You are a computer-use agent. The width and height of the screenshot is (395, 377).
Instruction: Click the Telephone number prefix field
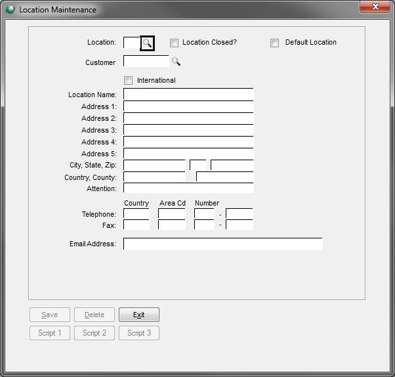point(204,213)
